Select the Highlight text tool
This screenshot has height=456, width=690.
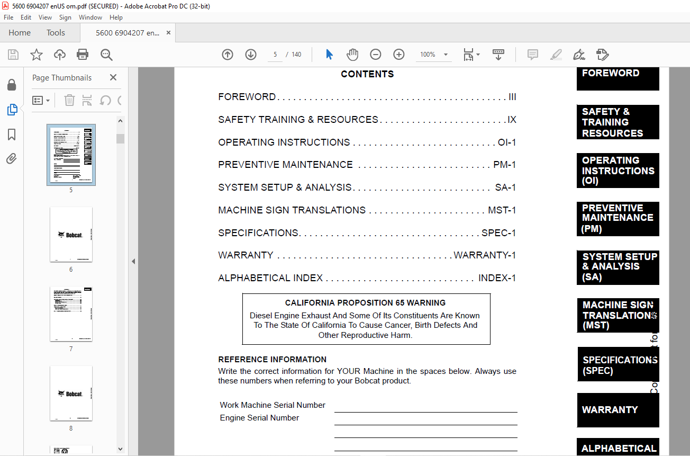[556, 55]
